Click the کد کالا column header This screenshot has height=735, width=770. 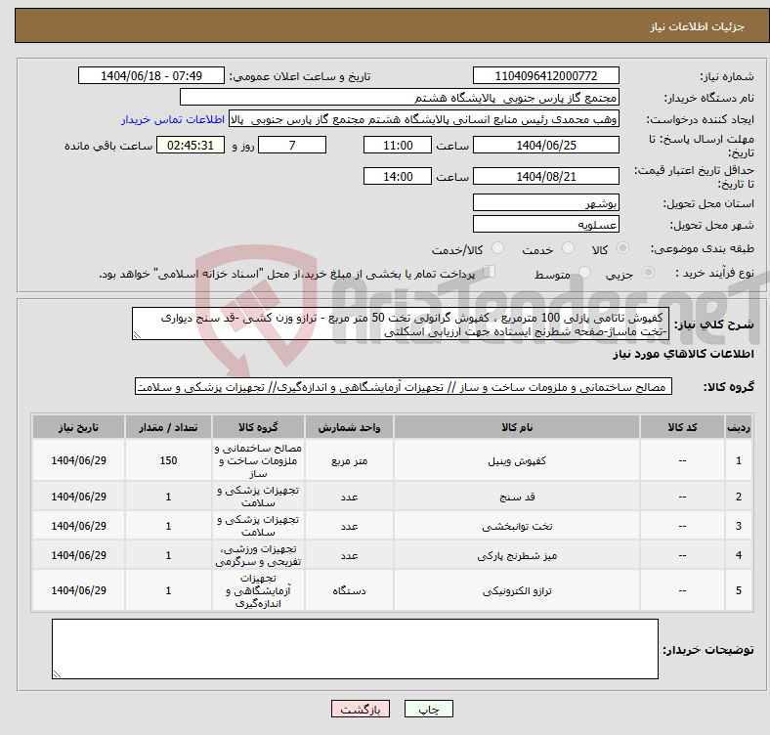tap(682, 427)
